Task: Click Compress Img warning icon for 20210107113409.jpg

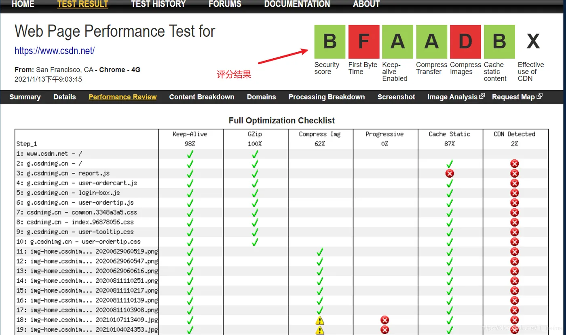Action: click(x=320, y=320)
